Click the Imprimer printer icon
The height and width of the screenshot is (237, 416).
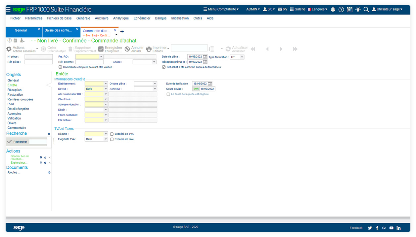(149, 49)
